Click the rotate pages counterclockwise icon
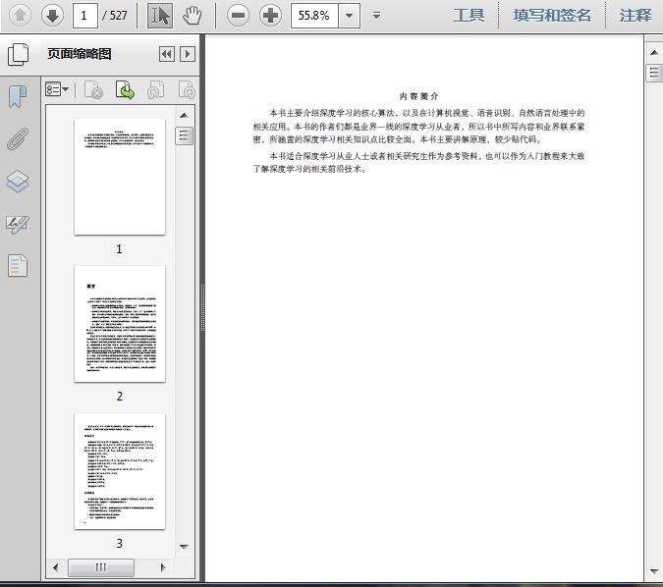Screen dimensions: 663x587 tap(155, 90)
